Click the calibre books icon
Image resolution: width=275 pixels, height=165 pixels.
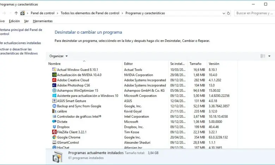(x=54, y=111)
